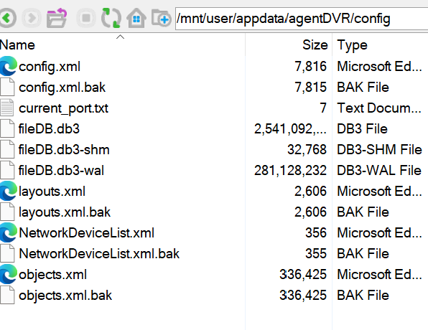Click the blank icon of NetworkDeviceList.xml.bak
The height and width of the screenshot is (330, 428).
point(7,253)
